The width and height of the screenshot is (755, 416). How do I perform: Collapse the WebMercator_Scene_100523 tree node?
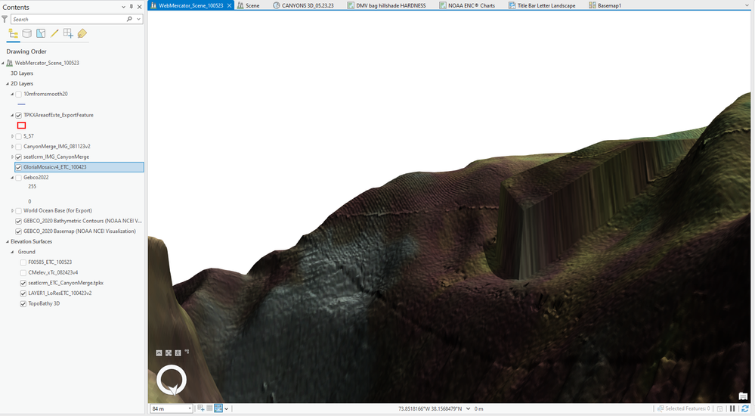click(x=3, y=63)
